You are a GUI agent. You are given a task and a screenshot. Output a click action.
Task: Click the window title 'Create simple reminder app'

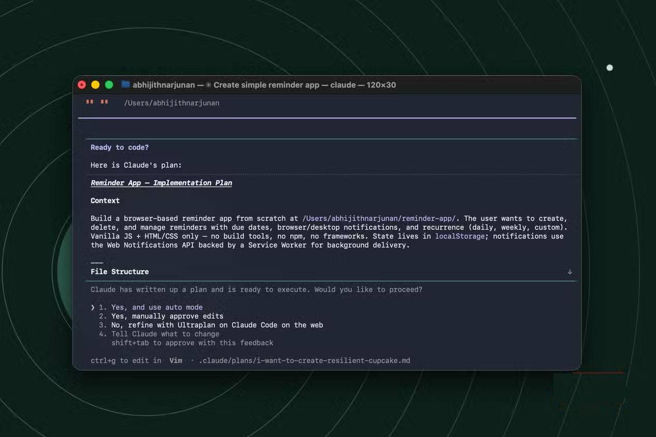click(x=266, y=85)
